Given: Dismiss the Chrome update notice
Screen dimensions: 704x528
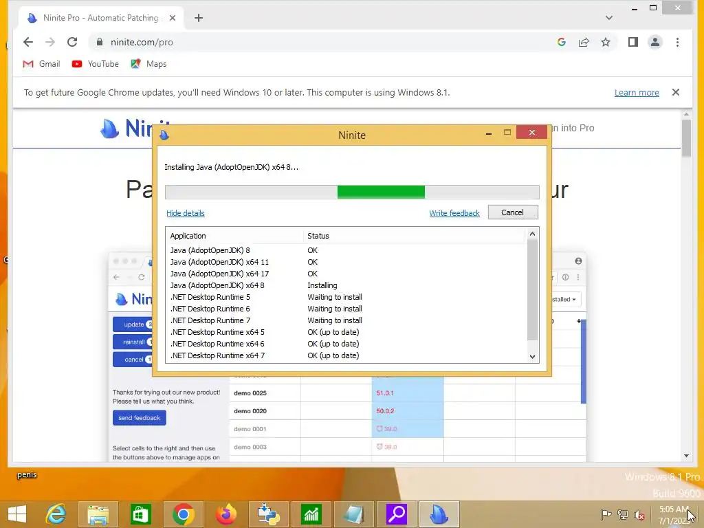Looking at the screenshot, I should pos(676,92).
